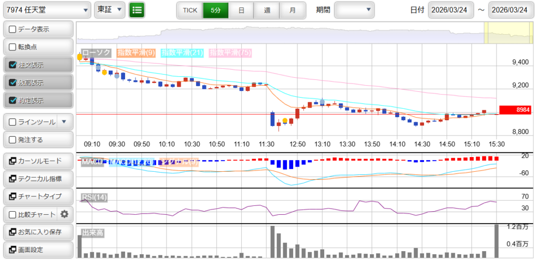Viewport: 538px width, 260px height.
Task: Click the チャートタイプ popup icon
Action: click(12, 196)
